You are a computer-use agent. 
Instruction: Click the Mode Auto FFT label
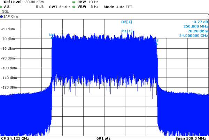point(118,7)
